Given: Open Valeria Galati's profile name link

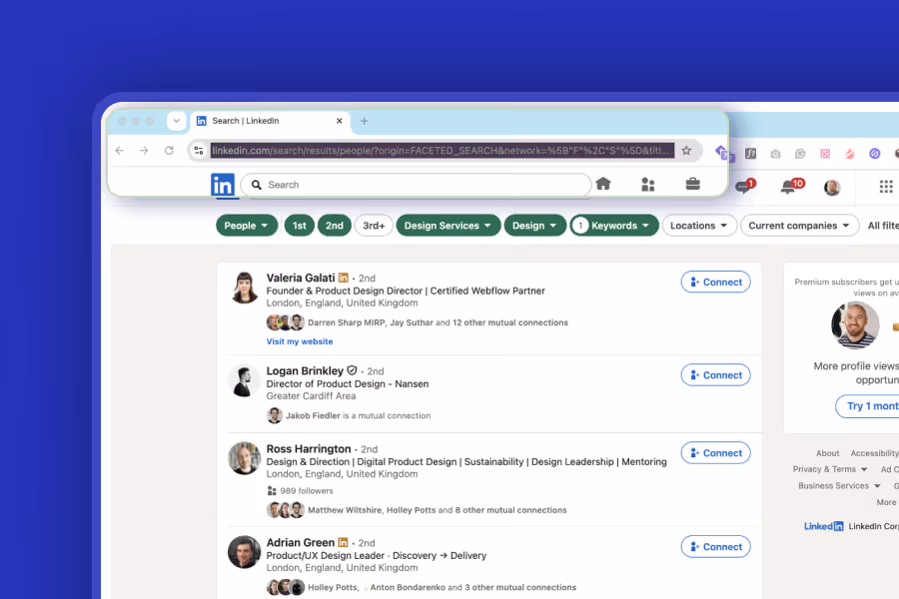Looking at the screenshot, I should [301, 278].
